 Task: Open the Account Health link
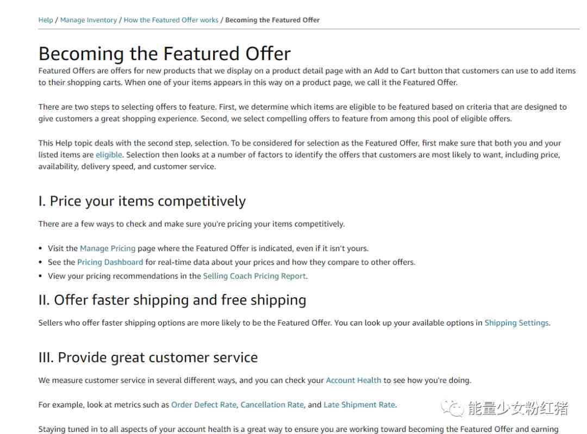(x=353, y=380)
